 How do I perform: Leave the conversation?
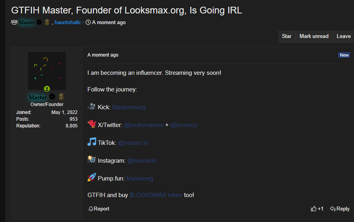coord(344,36)
